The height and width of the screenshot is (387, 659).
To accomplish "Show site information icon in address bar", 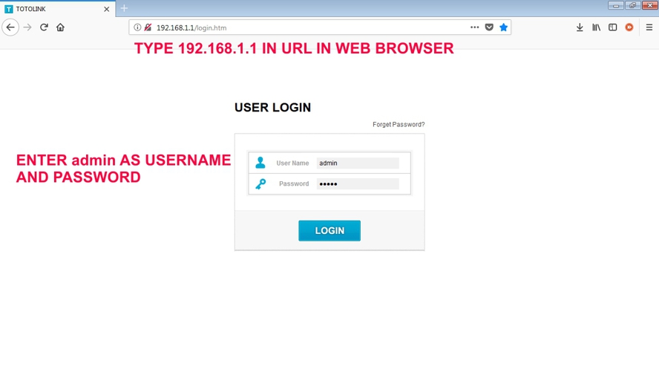I will click(x=137, y=27).
